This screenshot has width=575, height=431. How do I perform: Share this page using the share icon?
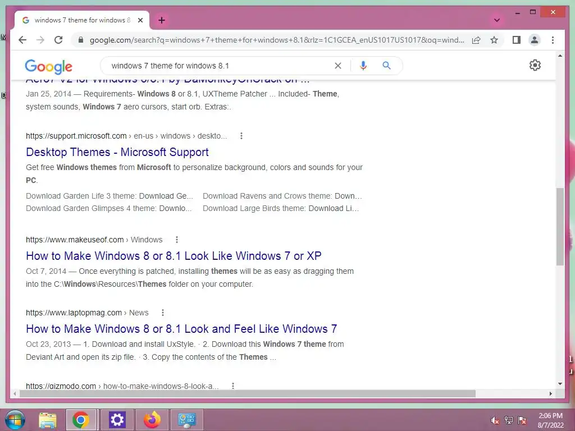(476, 40)
